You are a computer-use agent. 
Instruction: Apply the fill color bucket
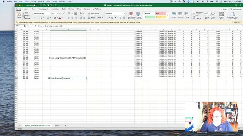(x=55, y=18)
